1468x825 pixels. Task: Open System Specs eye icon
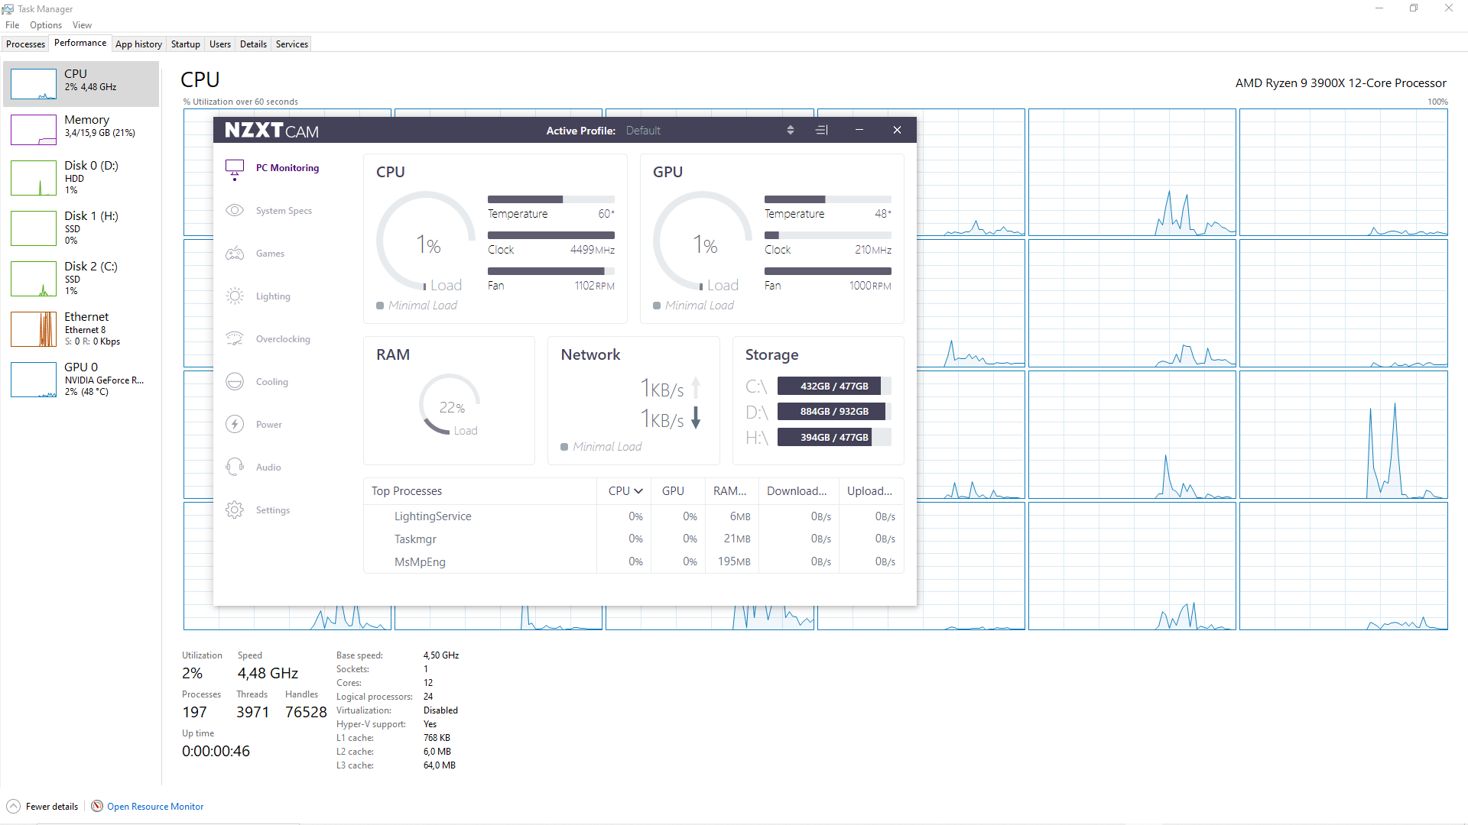coord(235,210)
